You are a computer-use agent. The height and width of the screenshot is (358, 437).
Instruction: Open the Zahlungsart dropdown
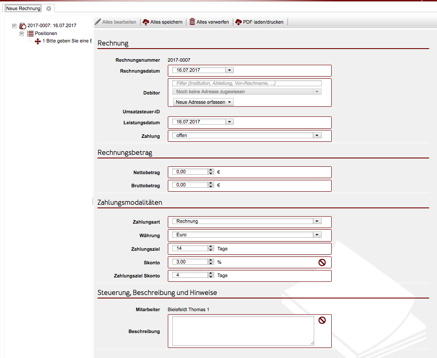tap(317, 221)
